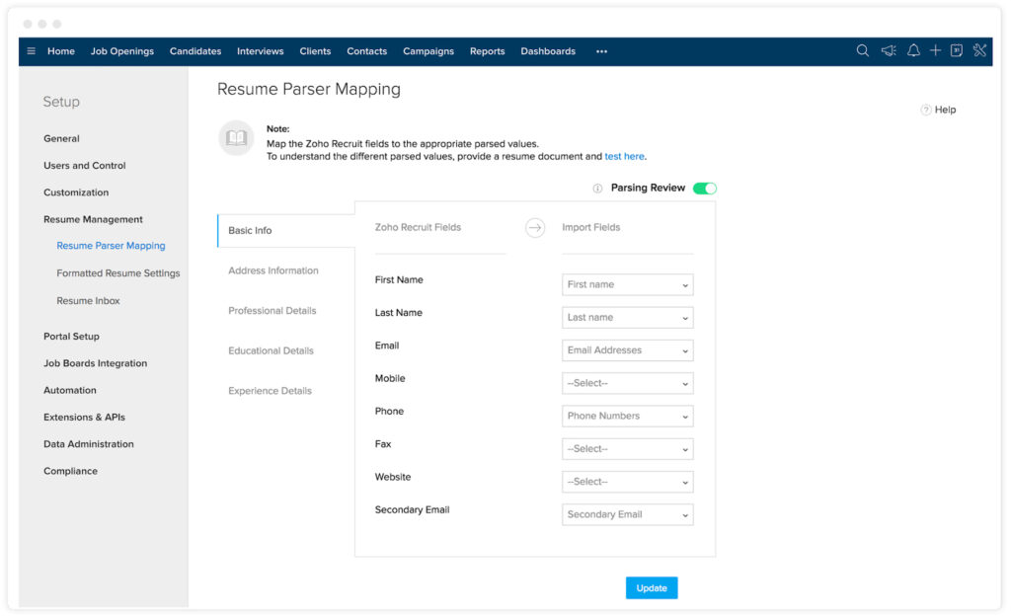
Task: Click the megaphone announcements icon
Action: [x=888, y=50]
